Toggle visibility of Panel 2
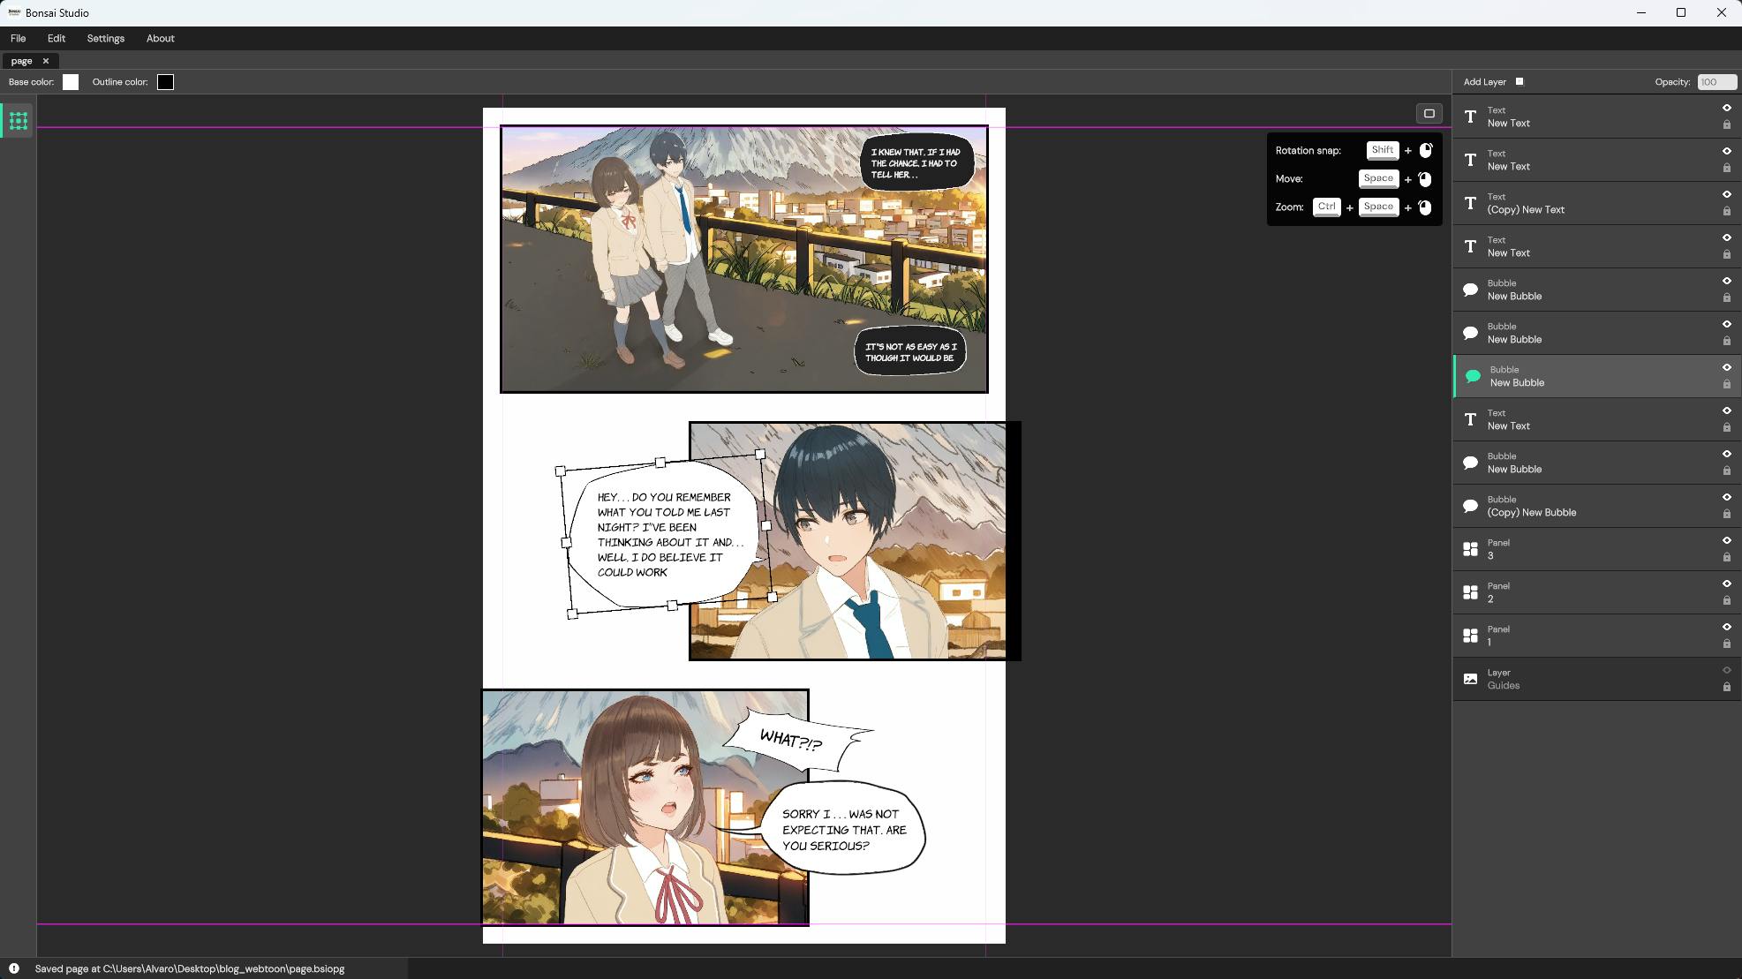Viewport: 1742px width, 979px height. point(1727,584)
